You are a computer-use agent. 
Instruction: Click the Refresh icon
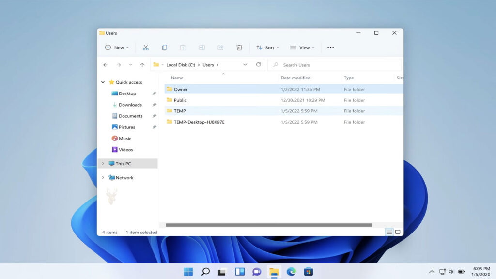click(259, 64)
